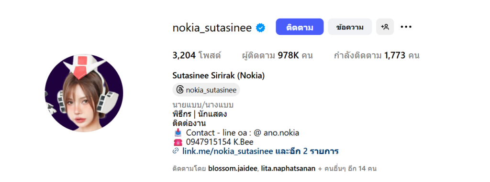Click the nokia_sutasinee username heading

tap(212, 28)
